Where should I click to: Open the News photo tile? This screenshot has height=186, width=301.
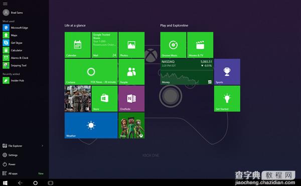click(x=78, y=98)
